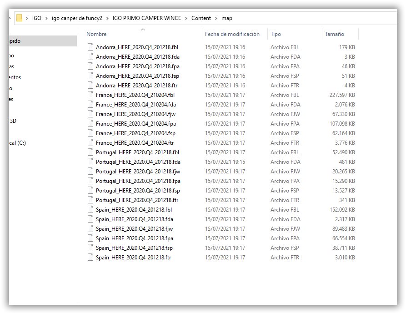This screenshot has width=406, height=314.
Task: Click the file icon of Portugal_HERE_2020.Q4_201218.fsp
Action: 90,190
